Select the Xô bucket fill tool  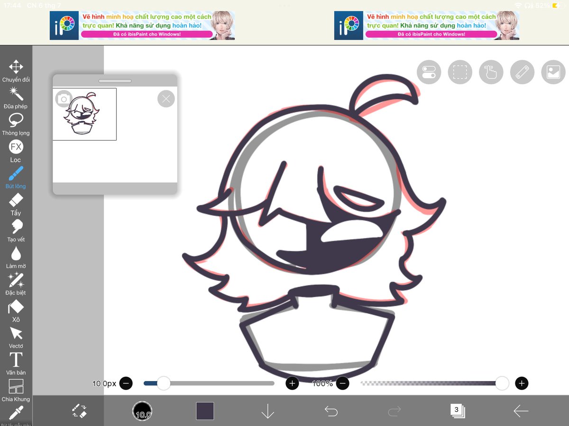tap(16, 311)
